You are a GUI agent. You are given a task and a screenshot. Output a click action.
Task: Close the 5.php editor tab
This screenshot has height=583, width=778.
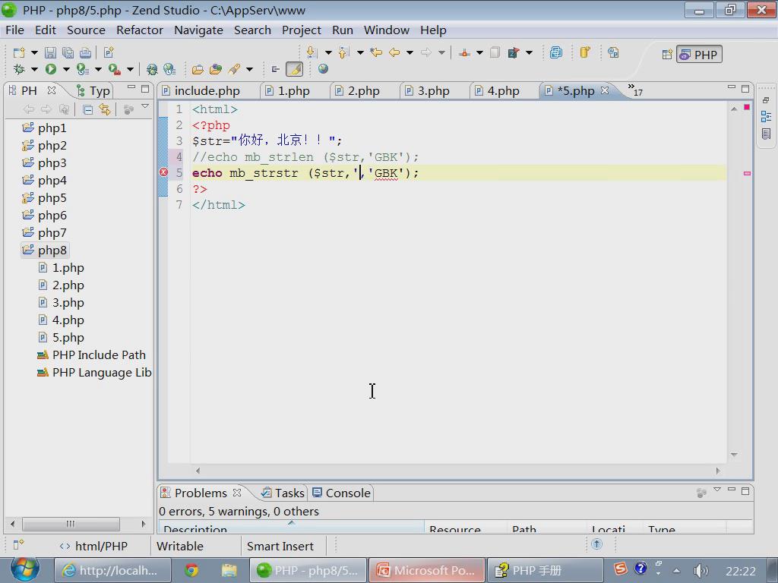click(604, 90)
